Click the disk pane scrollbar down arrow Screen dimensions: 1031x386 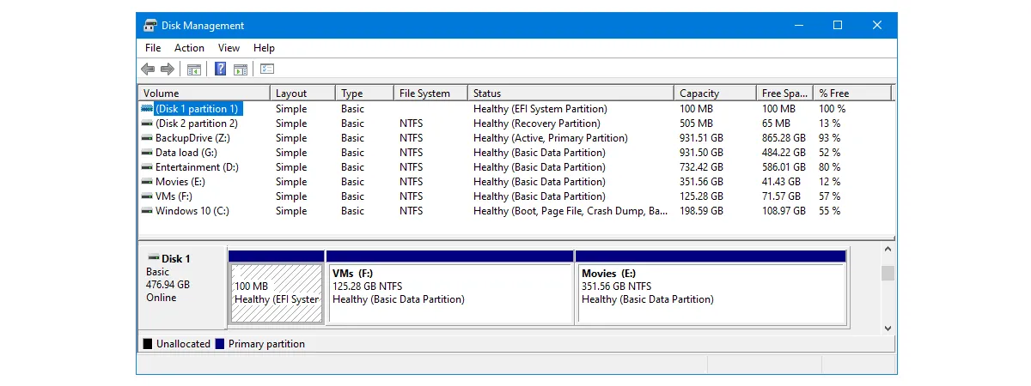point(888,328)
